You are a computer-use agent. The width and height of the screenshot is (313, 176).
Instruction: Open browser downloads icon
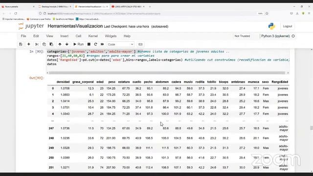point(297,14)
